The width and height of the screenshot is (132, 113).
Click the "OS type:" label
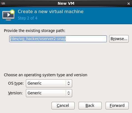pos(16,83)
